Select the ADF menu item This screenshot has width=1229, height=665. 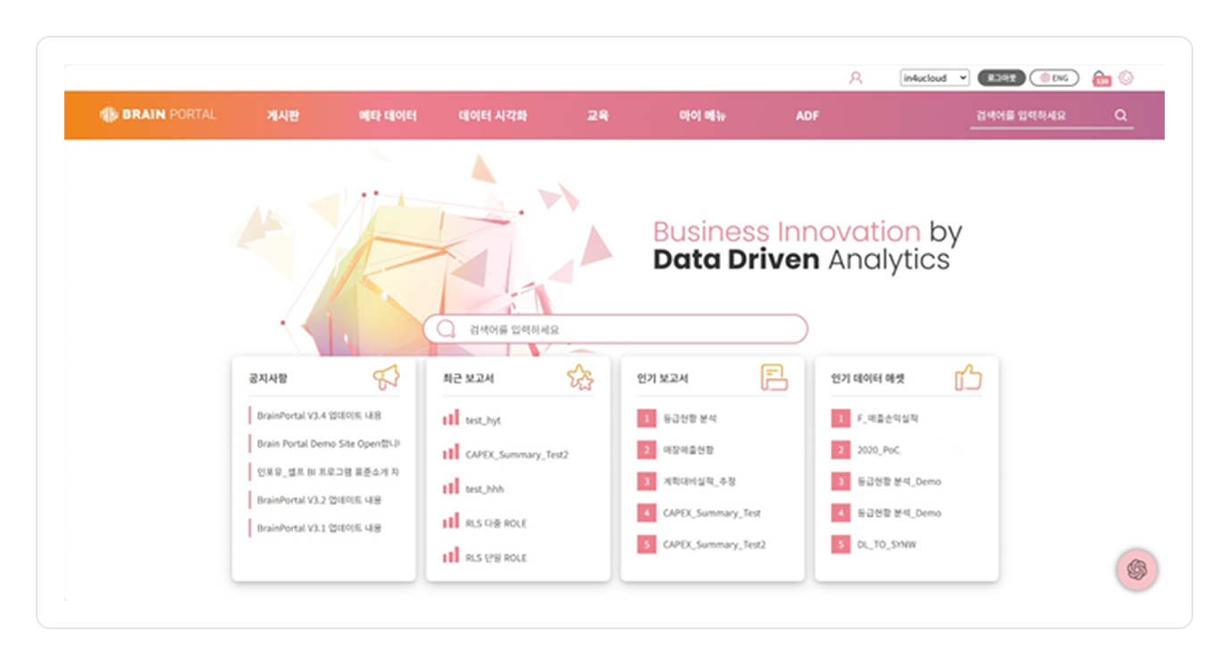pyautogui.click(x=807, y=115)
